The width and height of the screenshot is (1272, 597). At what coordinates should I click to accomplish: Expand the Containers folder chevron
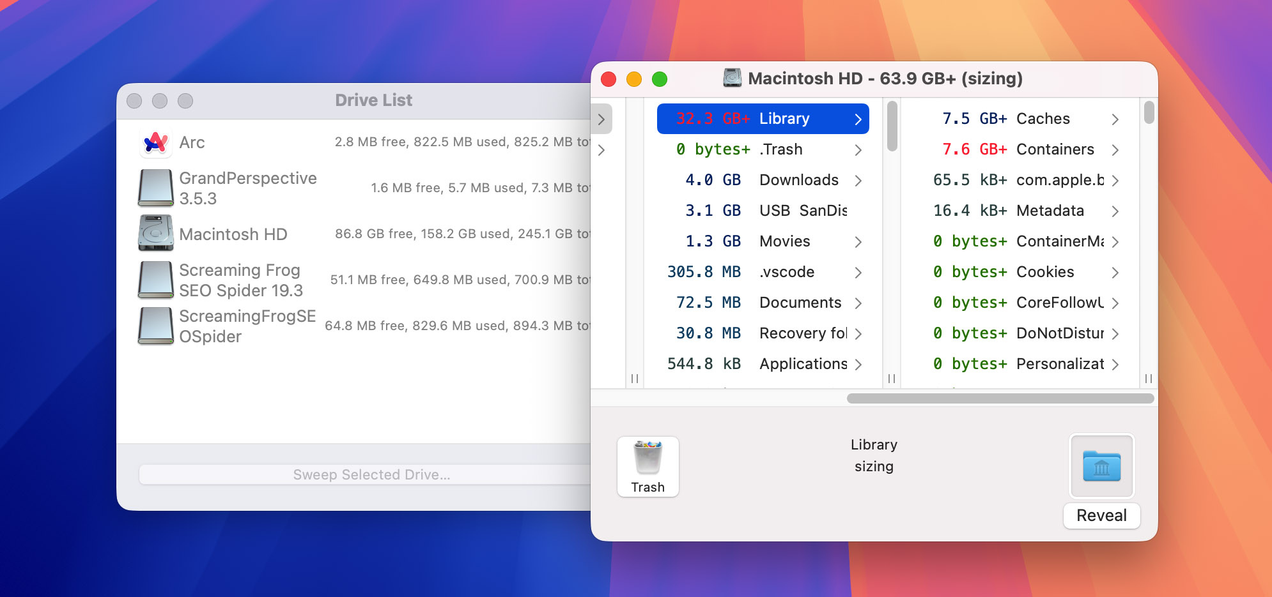[x=1115, y=150]
